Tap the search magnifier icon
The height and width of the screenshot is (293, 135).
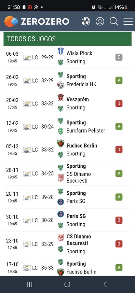114,21
